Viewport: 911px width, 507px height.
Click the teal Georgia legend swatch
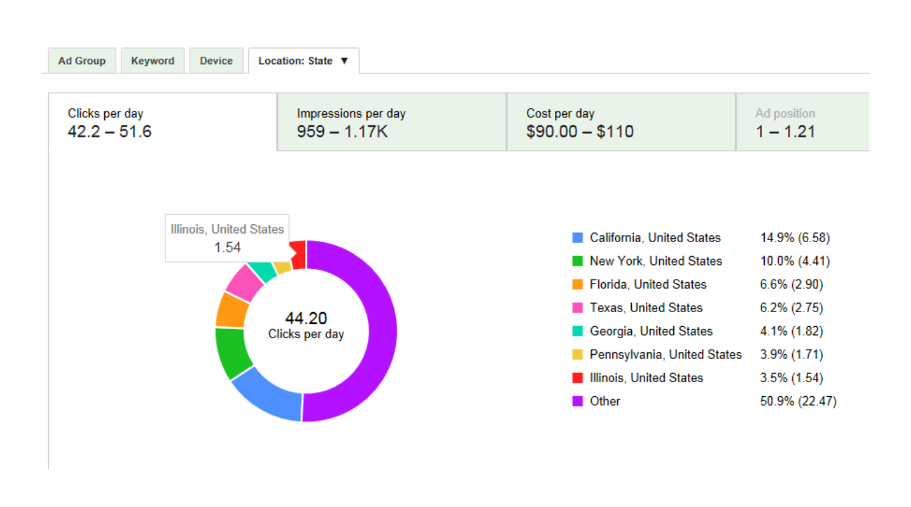tap(578, 331)
